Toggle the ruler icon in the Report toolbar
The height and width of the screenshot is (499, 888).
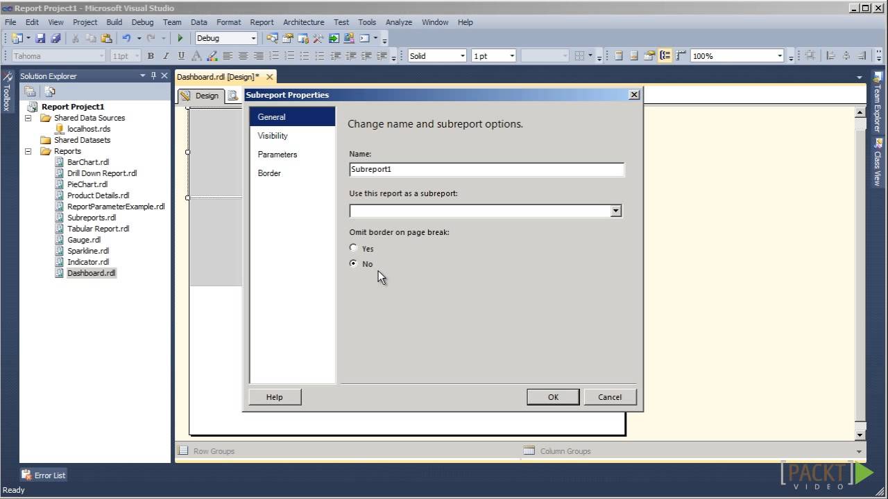(681, 56)
